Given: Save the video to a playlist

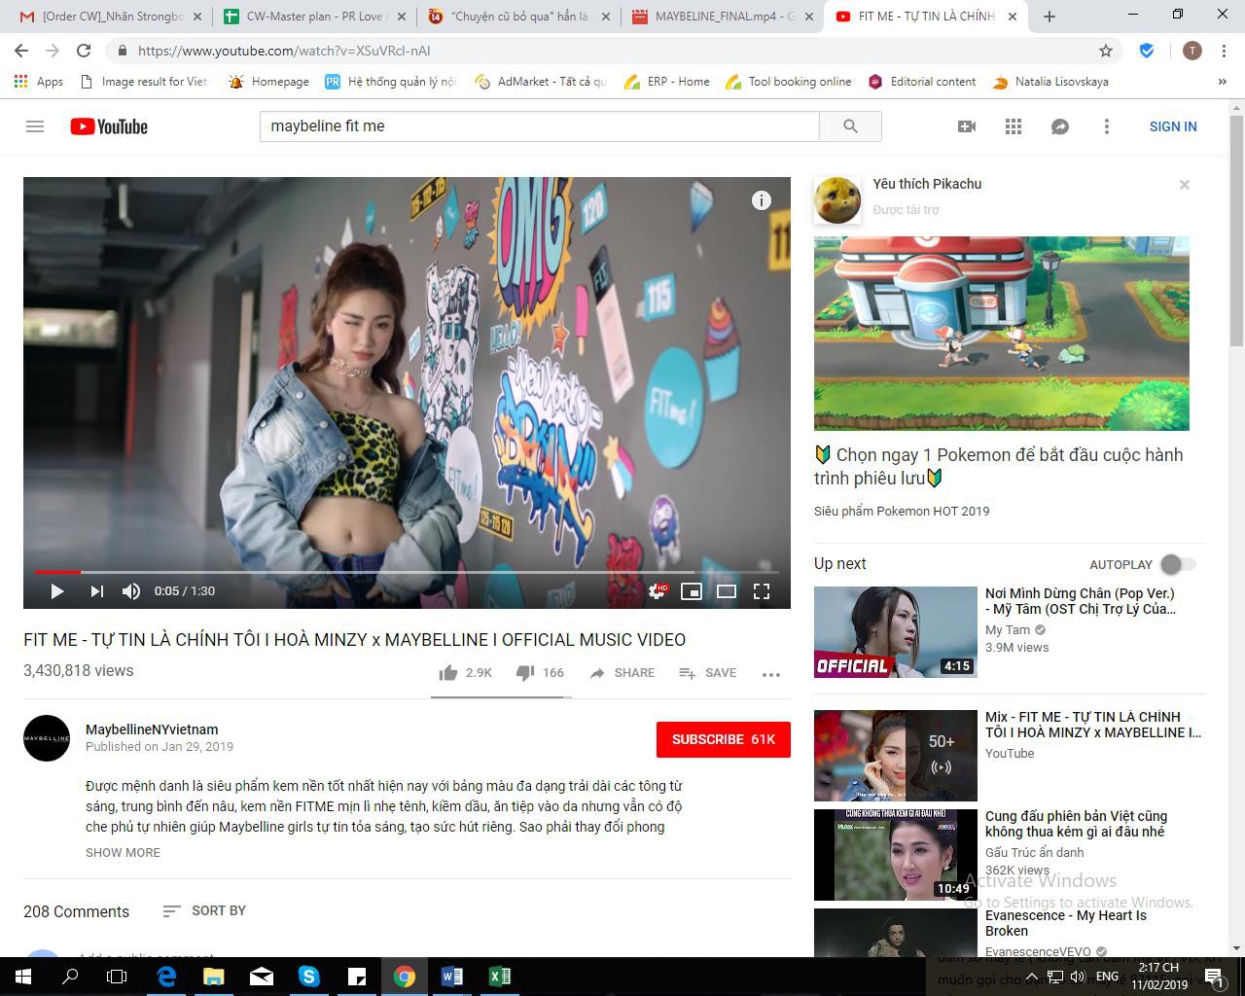Looking at the screenshot, I should point(707,673).
